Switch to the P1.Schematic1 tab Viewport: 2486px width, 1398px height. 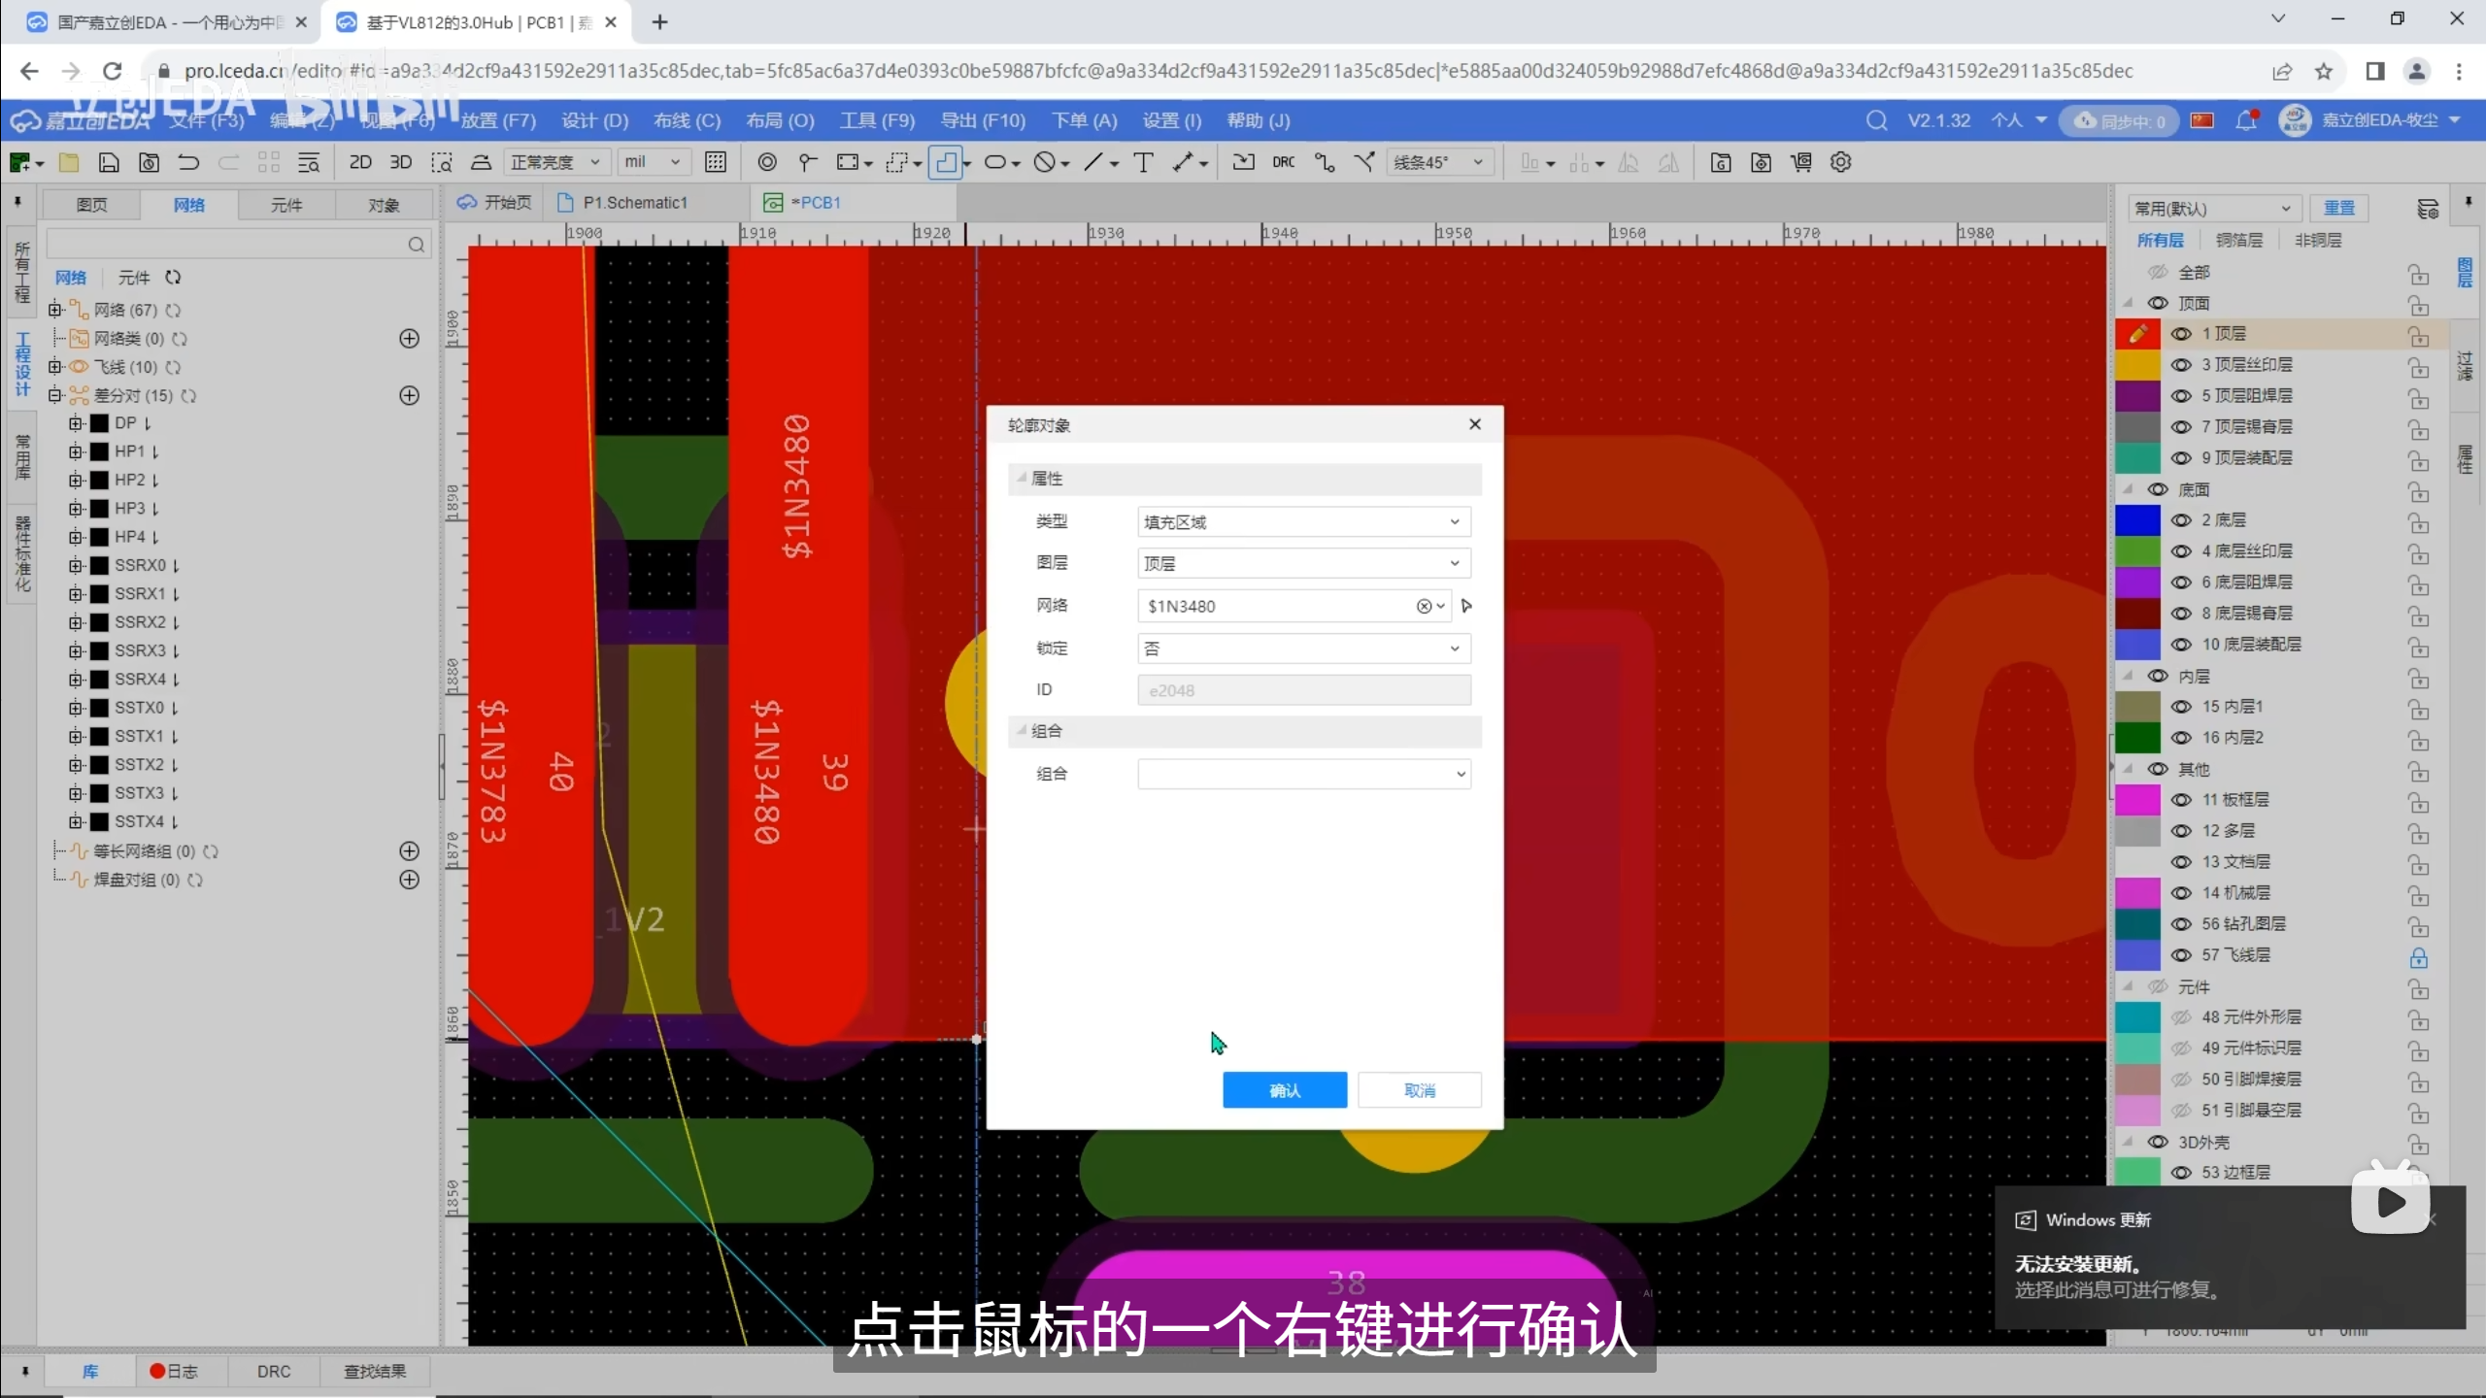coord(634,203)
